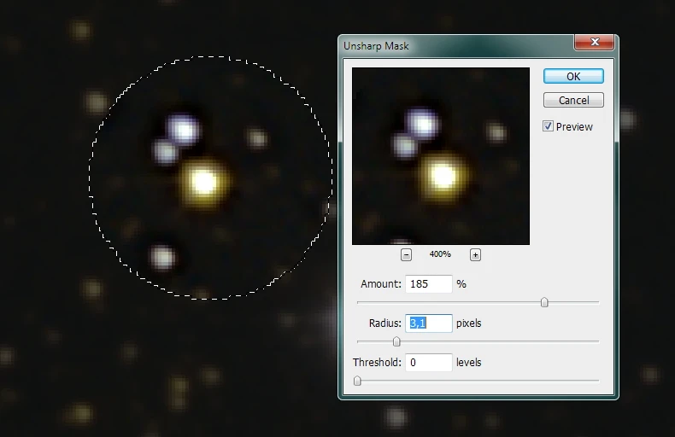Close the Unsharp Mask dialog window
This screenshot has height=437, width=675.
(x=595, y=44)
